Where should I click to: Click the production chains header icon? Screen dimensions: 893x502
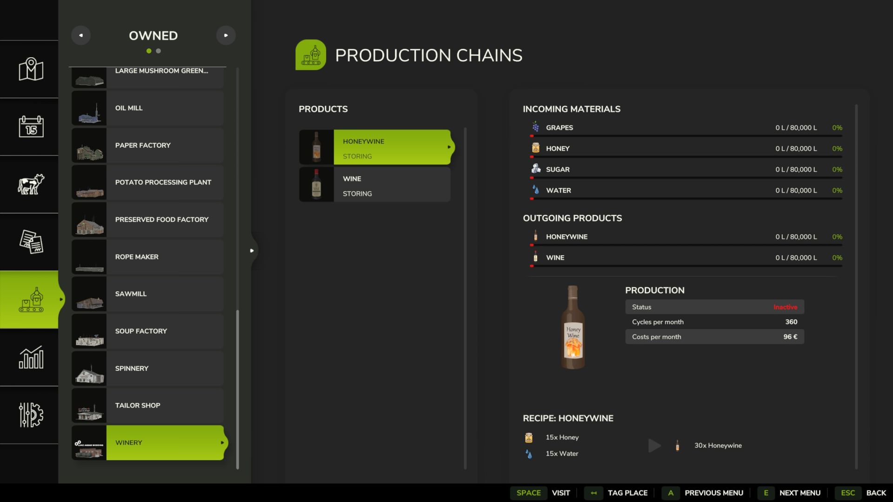pyautogui.click(x=310, y=55)
